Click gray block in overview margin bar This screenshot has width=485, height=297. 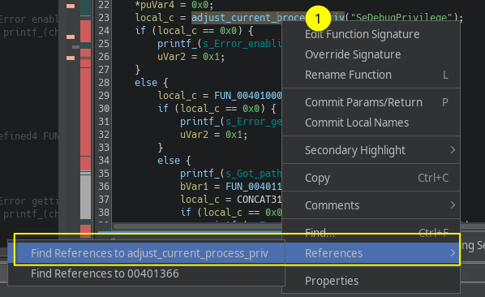click(x=86, y=197)
